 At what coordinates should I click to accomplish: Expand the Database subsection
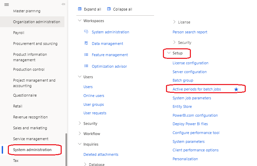point(85,165)
